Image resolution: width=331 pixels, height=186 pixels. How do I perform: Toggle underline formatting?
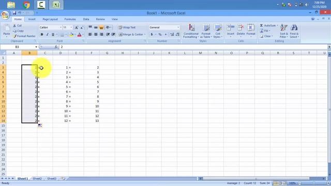[53, 35]
